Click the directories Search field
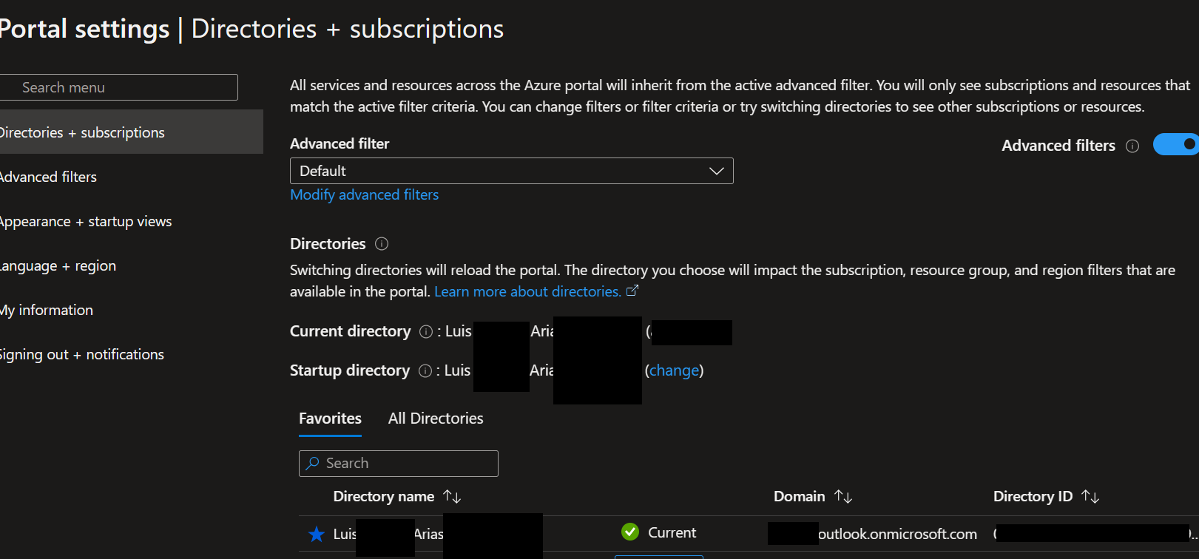Screen dimensions: 1199x559 (x=399, y=464)
